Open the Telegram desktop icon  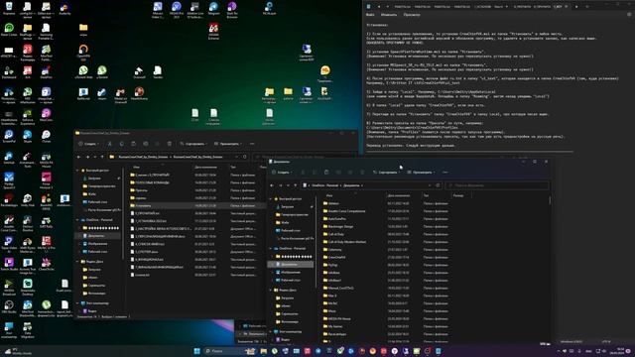tap(213, 9)
